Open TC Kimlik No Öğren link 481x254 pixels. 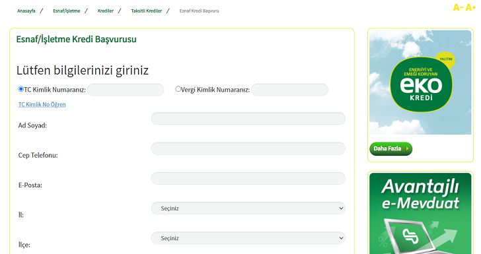(x=42, y=104)
